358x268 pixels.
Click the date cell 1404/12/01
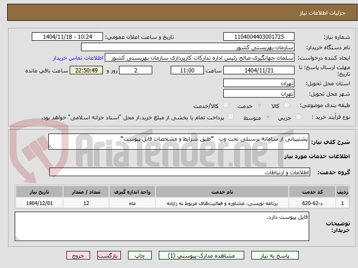point(39,203)
